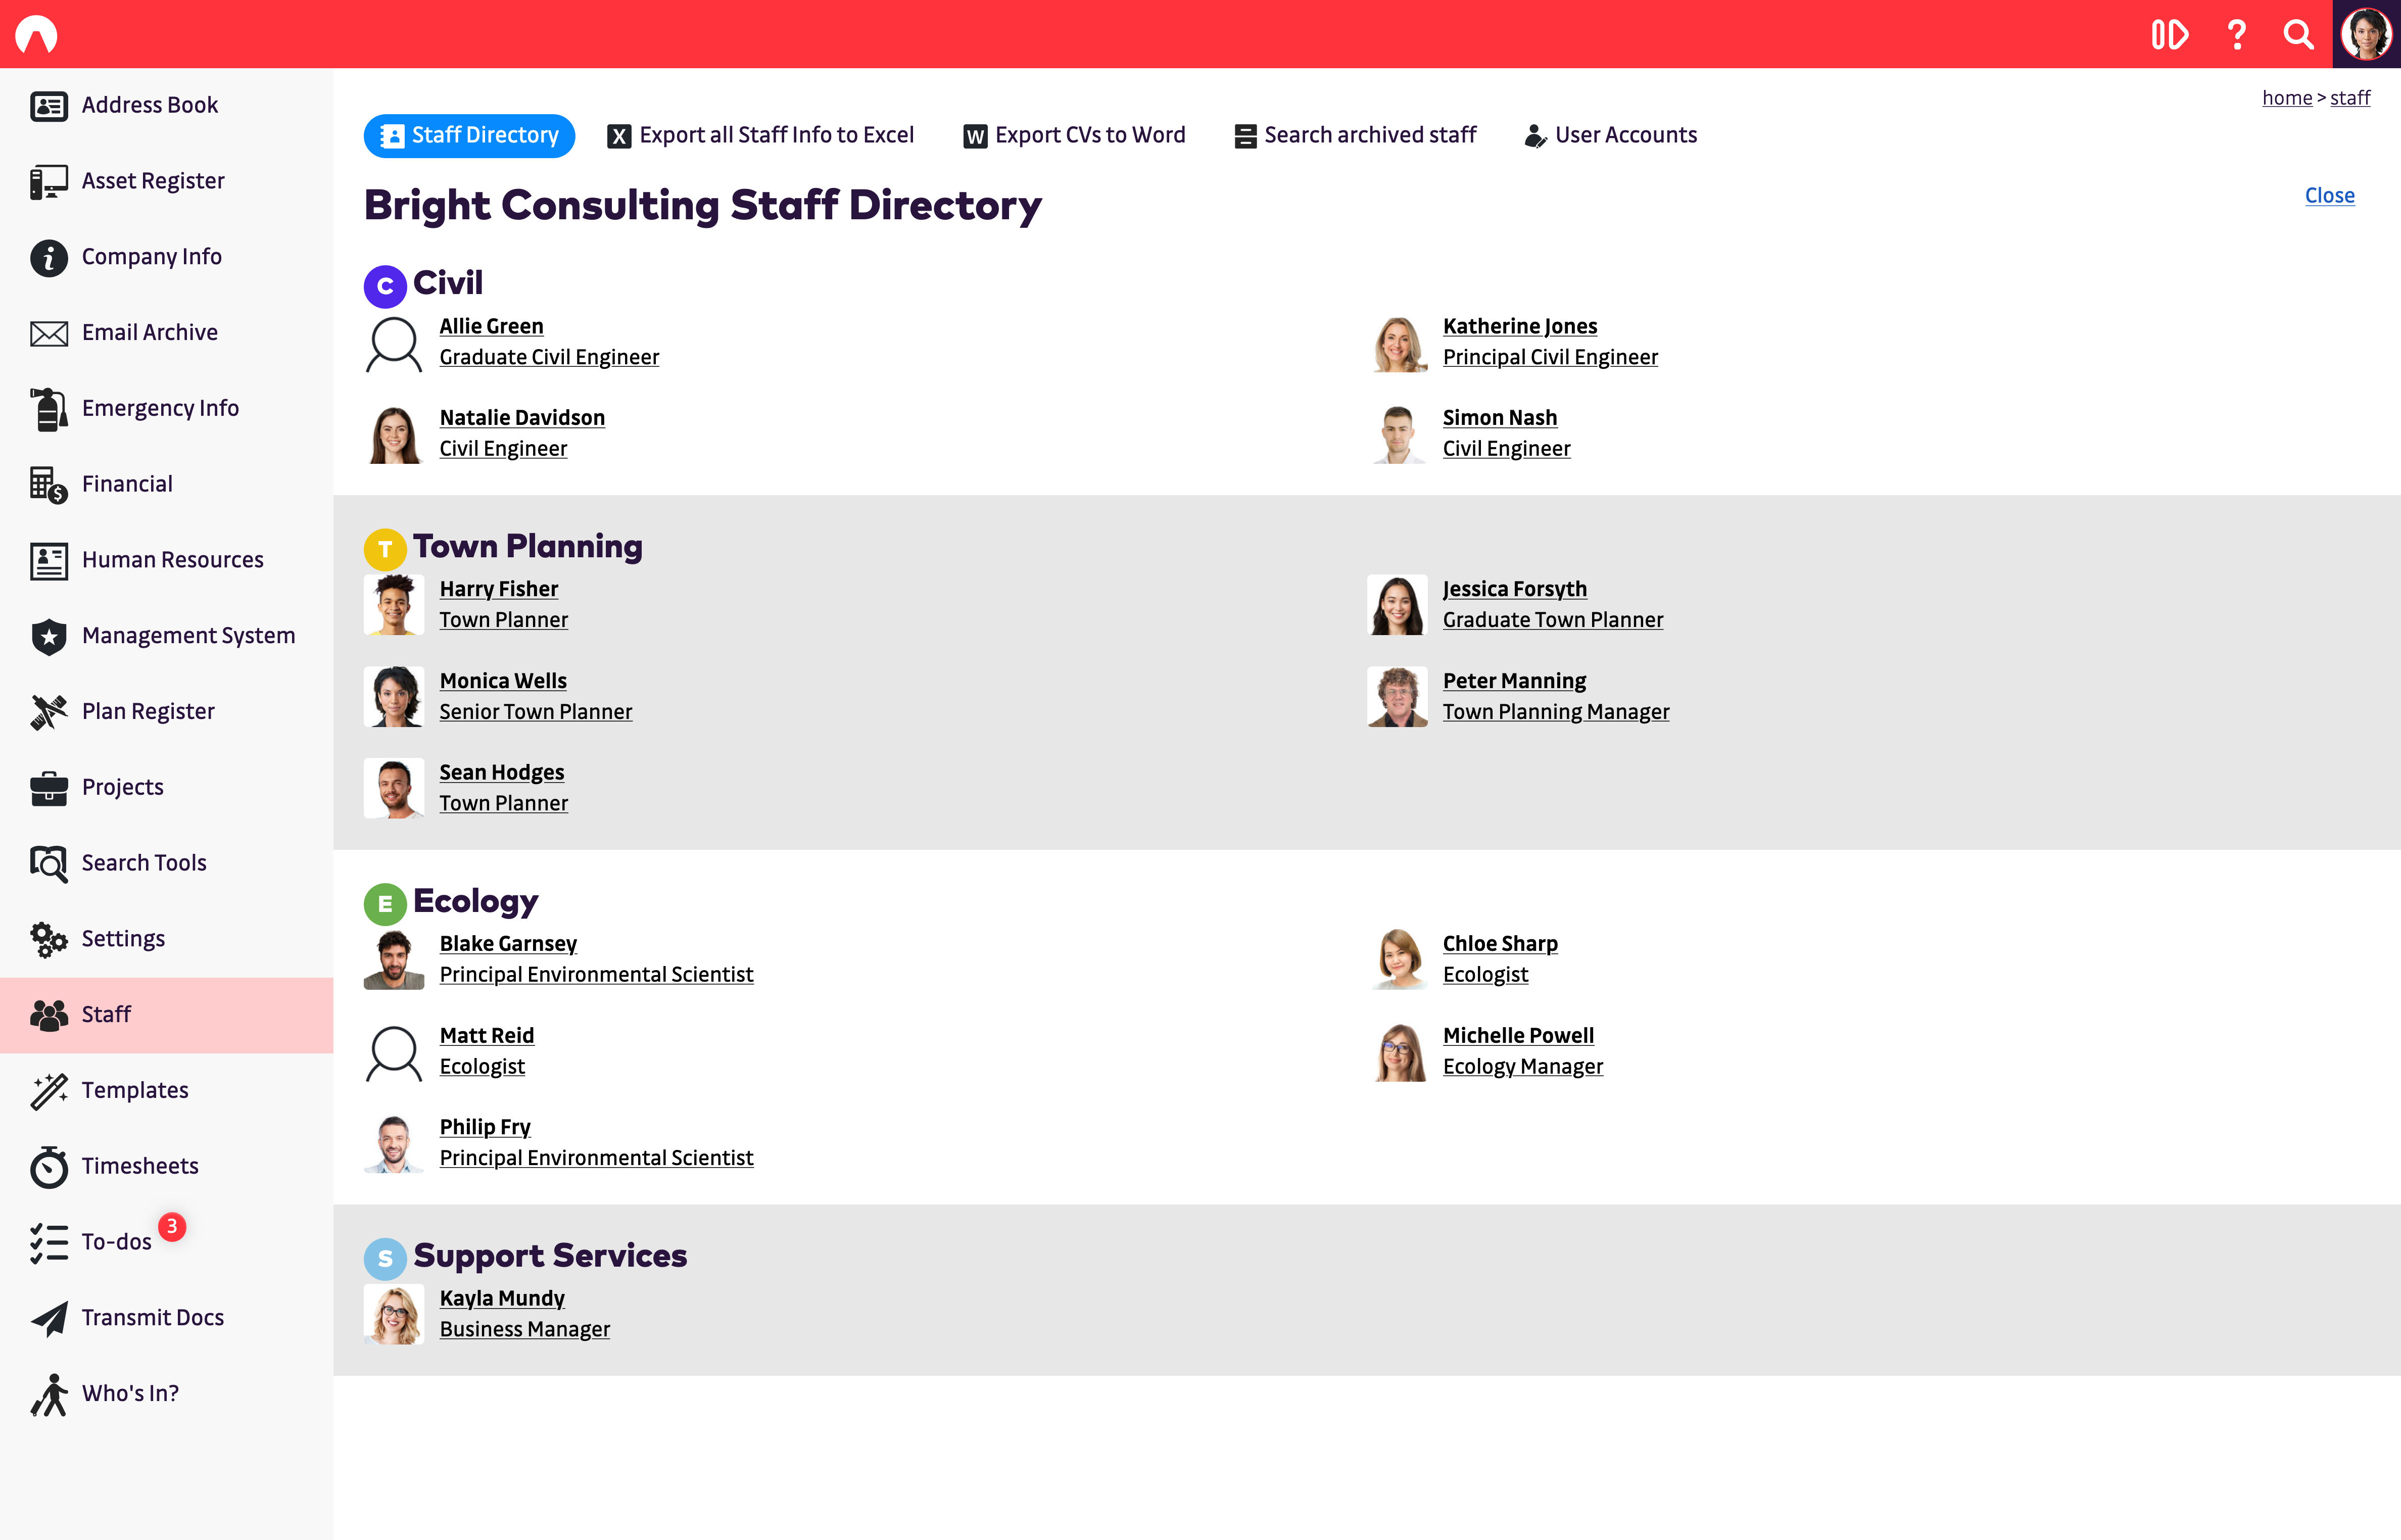Screen dimensions: 2401x1540
Task: Open the help question mark icon
Action: tap(2236, 35)
